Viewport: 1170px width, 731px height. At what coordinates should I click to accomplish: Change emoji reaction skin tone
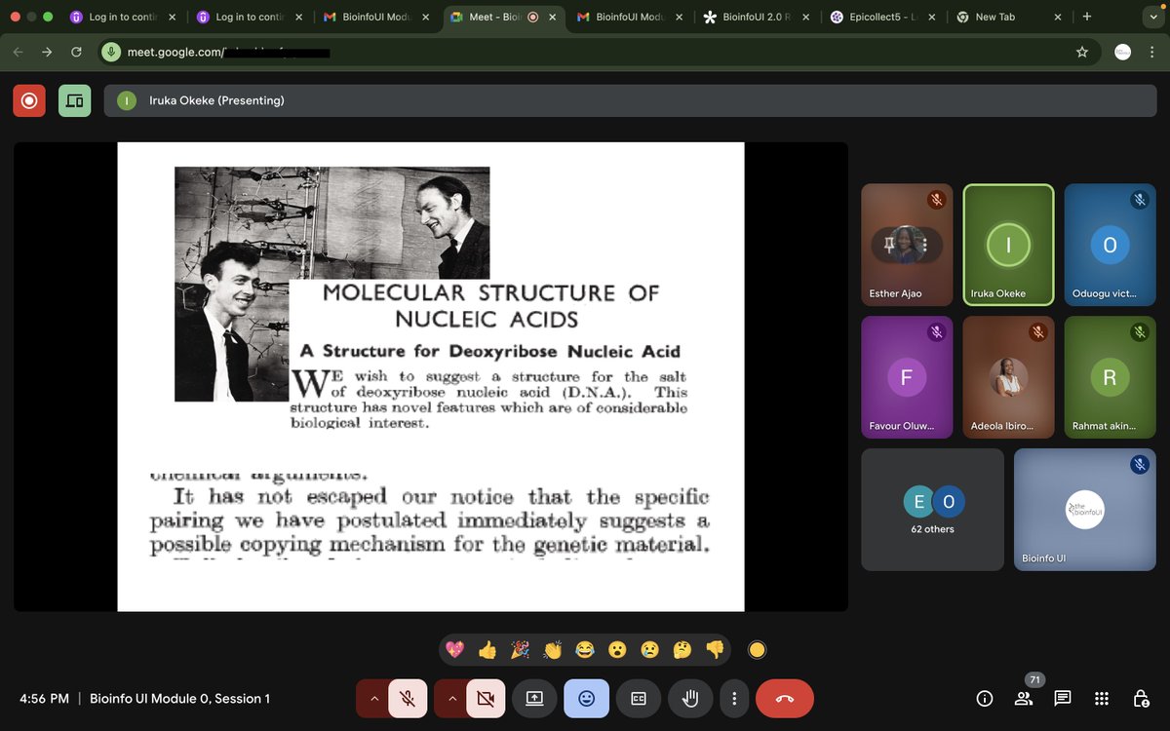click(757, 648)
